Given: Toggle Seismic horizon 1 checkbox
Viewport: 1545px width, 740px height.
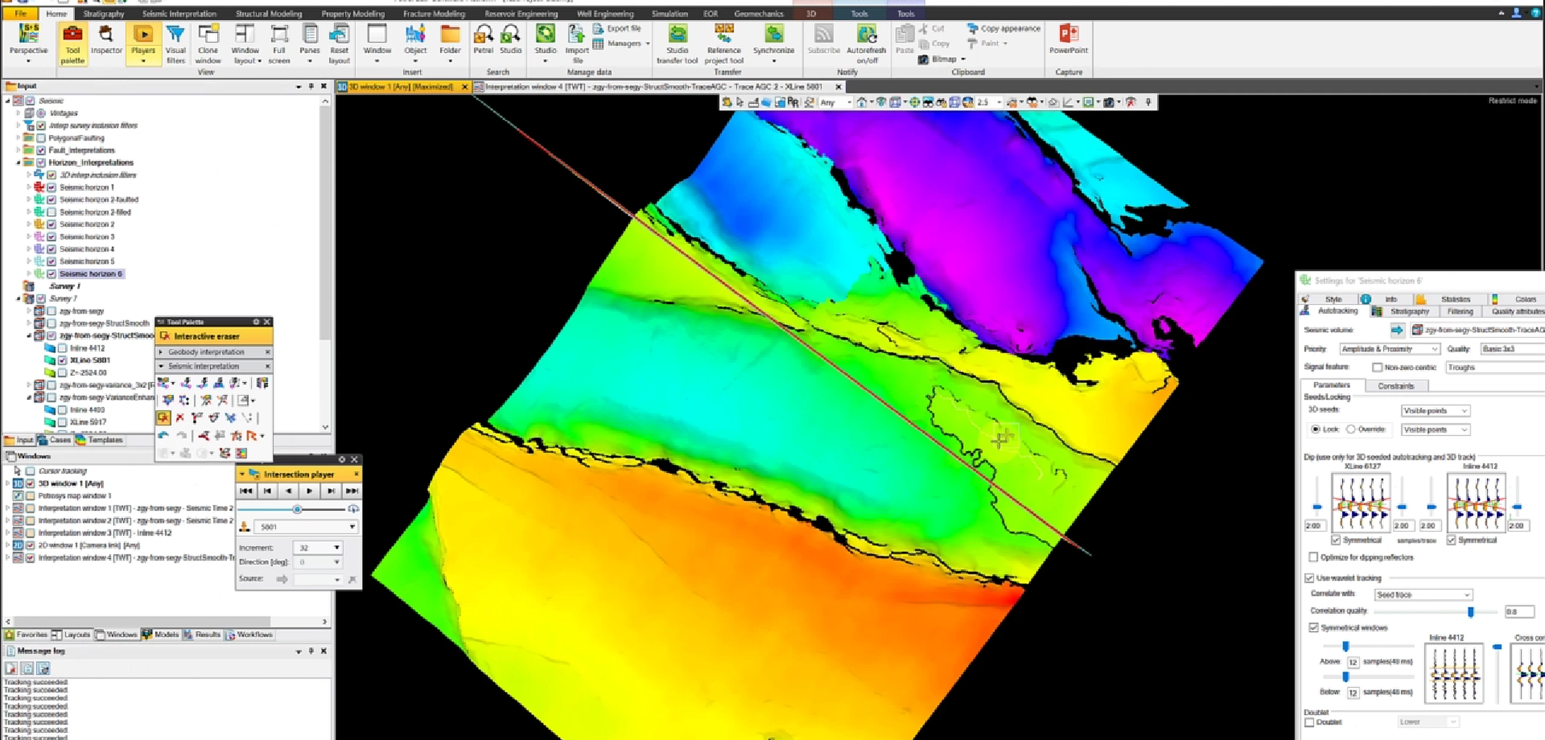Looking at the screenshot, I should [51, 188].
